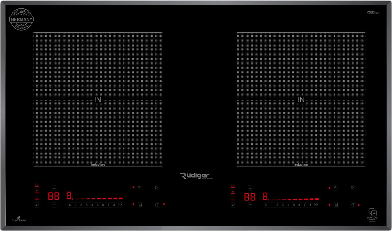Image resolution: width=392 pixels, height=231 pixels.
Task: Activate the left child lock key icon
Action: tap(140, 187)
